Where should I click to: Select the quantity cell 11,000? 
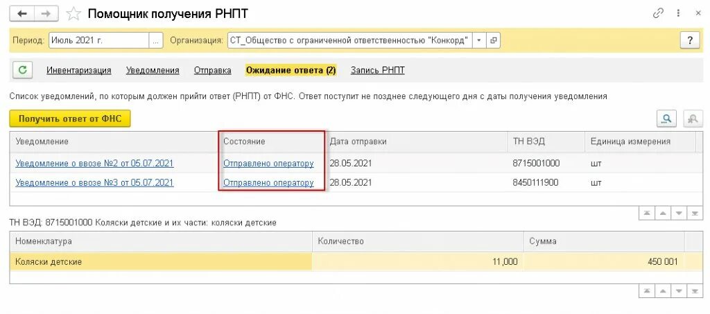(x=417, y=261)
